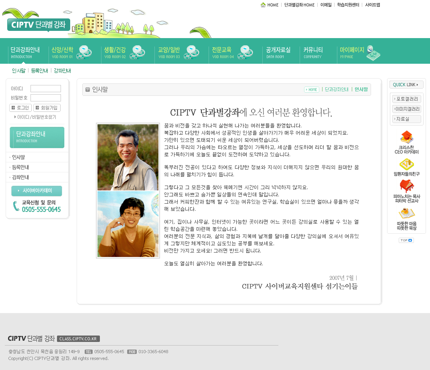This screenshot has height=370, width=430.
Task: Open 등록안내 in the left sidebar
Action: tap(20, 167)
